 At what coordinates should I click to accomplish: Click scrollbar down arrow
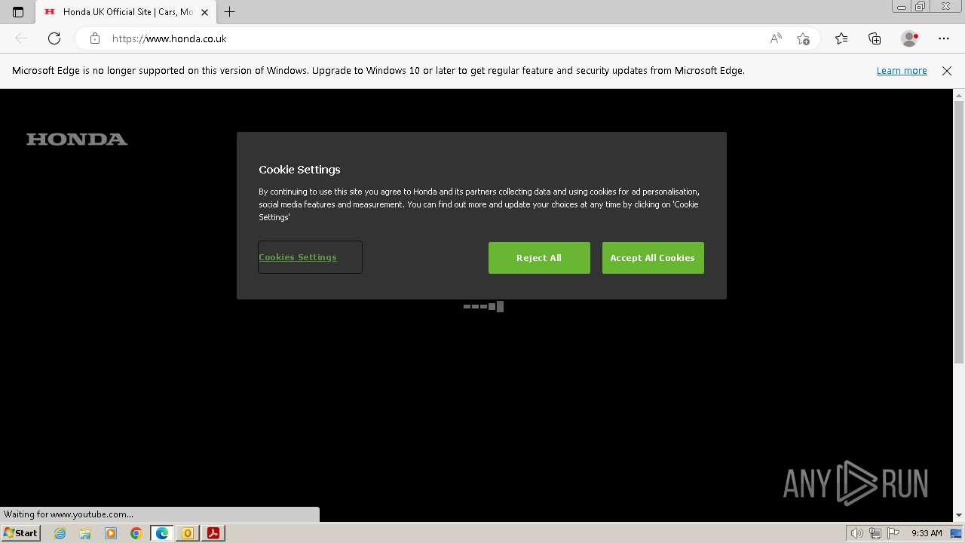pos(959,515)
